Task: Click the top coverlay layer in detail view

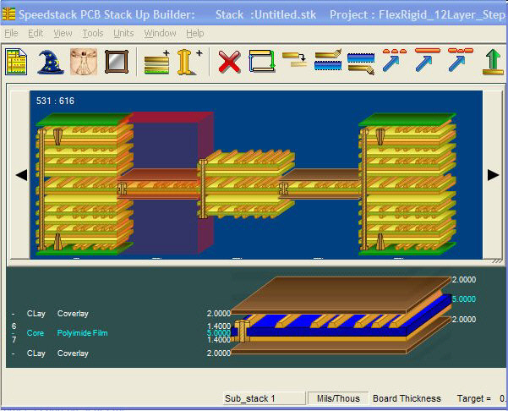Action: pyautogui.click(x=340, y=293)
